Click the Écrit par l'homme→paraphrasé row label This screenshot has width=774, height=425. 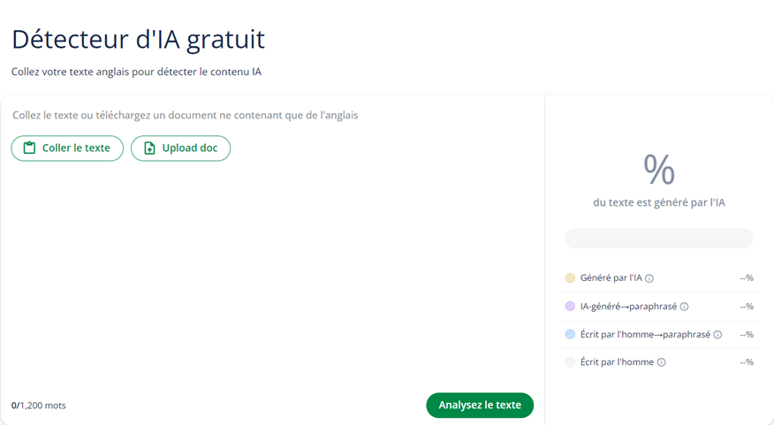click(645, 335)
